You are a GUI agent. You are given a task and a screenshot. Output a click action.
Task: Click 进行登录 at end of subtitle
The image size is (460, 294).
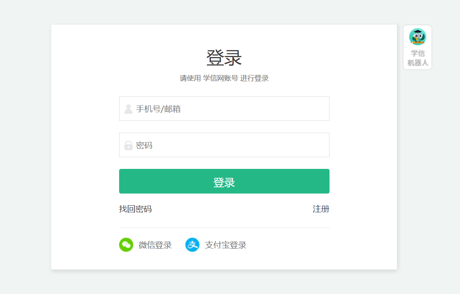click(x=254, y=78)
